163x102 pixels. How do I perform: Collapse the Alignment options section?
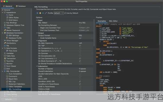[x=37, y=41]
